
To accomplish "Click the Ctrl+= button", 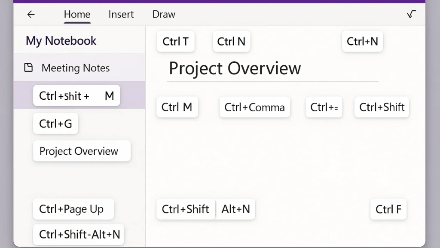I will tap(324, 107).
